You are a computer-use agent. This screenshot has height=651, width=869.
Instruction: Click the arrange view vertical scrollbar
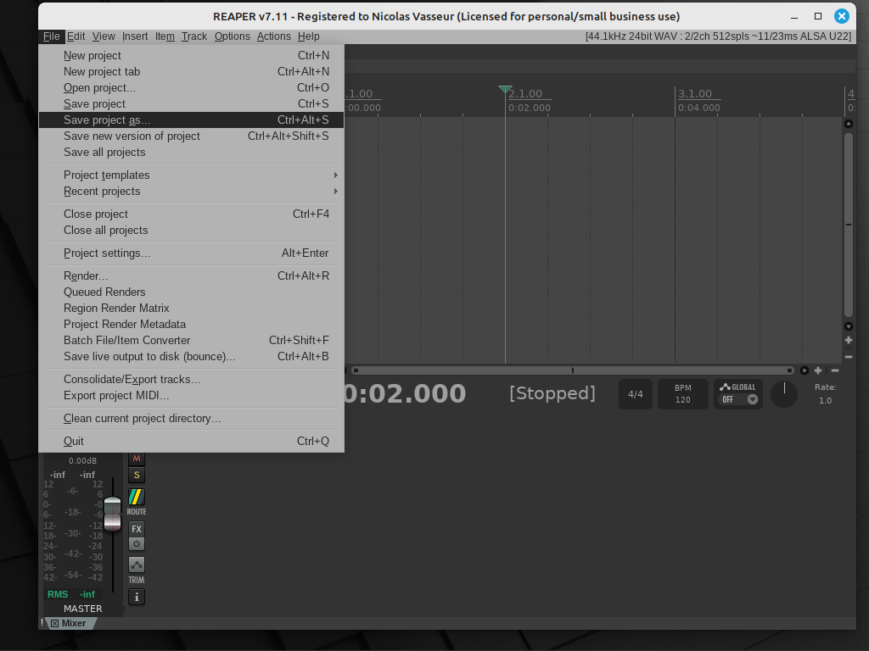pyautogui.click(x=849, y=225)
